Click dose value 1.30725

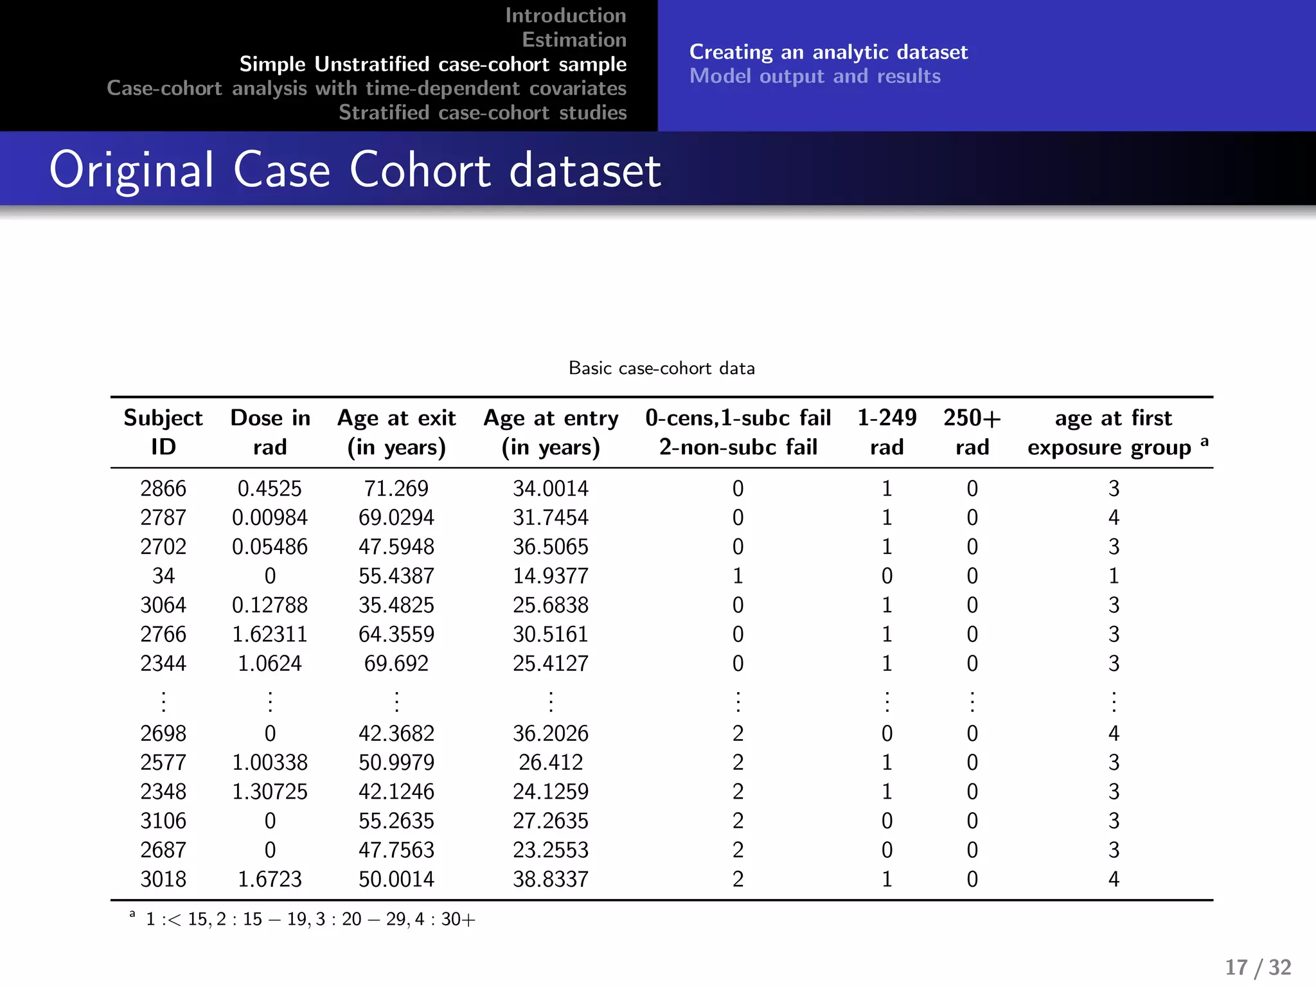[x=270, y=792]
